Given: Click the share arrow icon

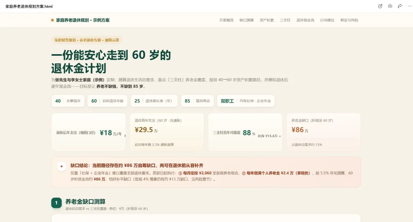Looking at the screenshot, I should click(x=400, y=6).
